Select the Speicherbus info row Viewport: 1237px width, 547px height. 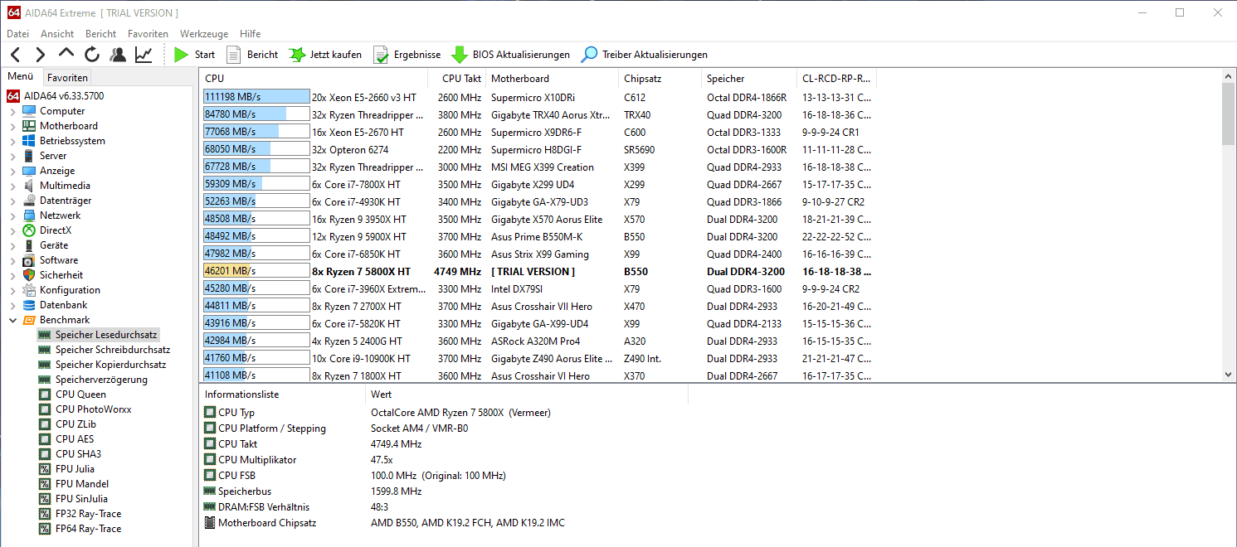(x=445, y=491)
